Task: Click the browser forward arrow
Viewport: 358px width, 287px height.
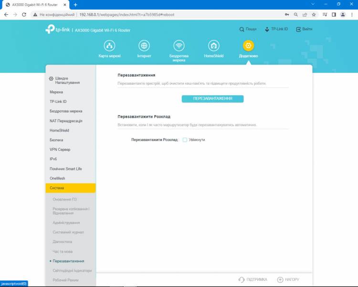Action: [x=15, y=15]
